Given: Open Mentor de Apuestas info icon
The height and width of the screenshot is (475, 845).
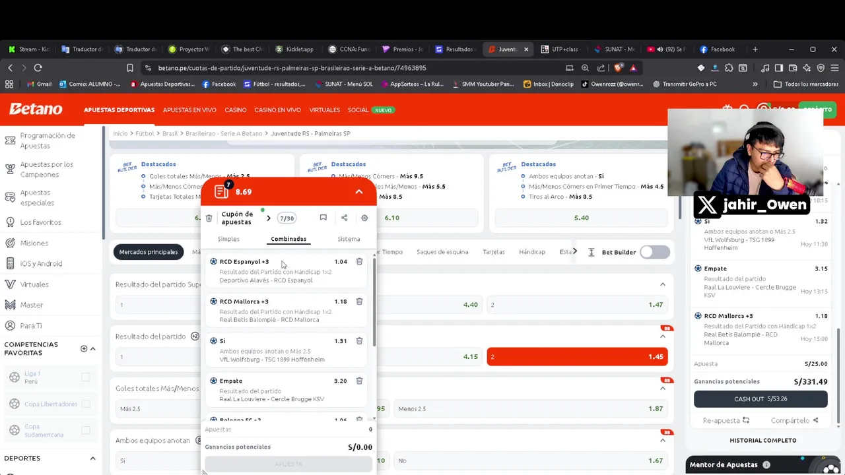Looking at the screenshot, I should click(766, 465).
